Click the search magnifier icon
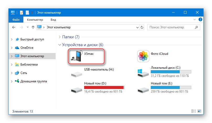The height and width of the screenshot is (123, 212). 196,28
